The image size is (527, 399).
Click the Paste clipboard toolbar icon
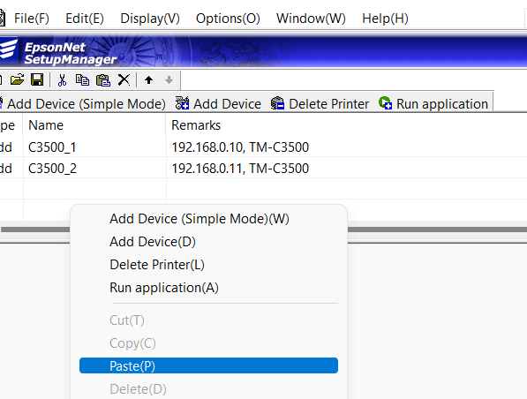point(103,80)
